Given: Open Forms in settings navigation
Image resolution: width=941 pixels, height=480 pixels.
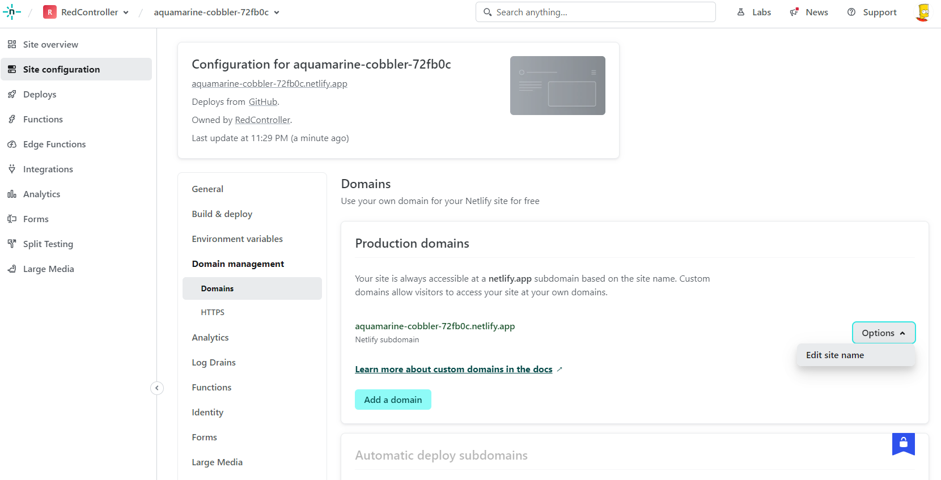Looking at the screenshot, I should click(x=204, y=437).
